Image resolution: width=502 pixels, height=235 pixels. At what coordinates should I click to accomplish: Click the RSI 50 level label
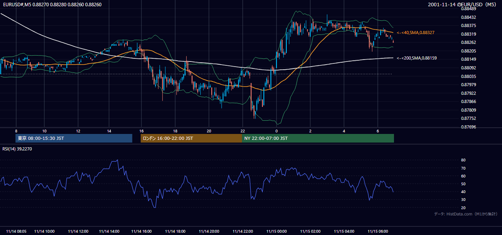463,184
